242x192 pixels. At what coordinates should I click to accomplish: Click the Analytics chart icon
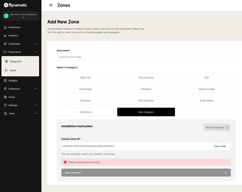tap(5, 35)
